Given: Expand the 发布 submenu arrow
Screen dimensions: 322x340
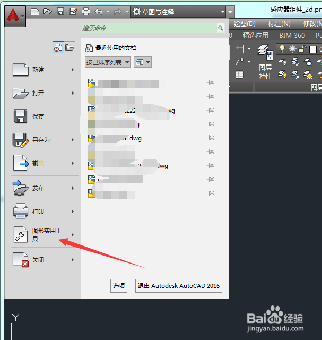Looking at the screenshot, I should 73,188.
